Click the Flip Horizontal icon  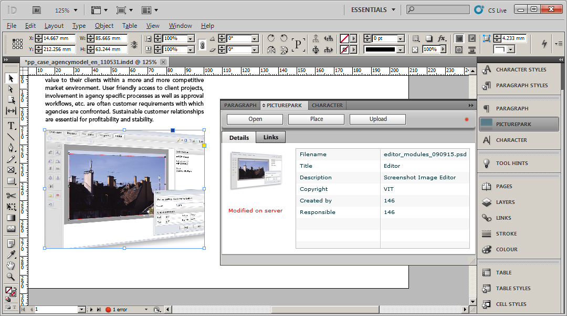pos(271,49)
